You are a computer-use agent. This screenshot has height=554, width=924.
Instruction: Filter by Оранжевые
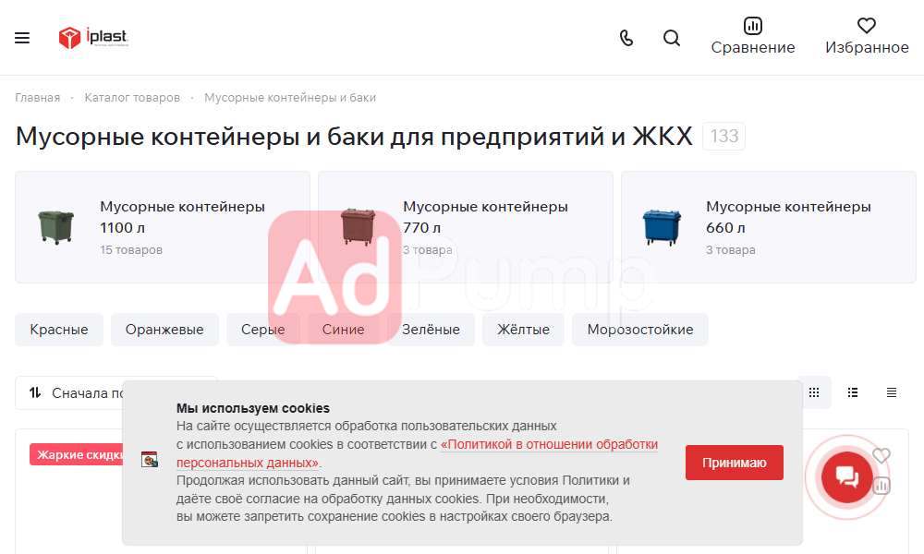pyautogui.click(x=164, y=330)
